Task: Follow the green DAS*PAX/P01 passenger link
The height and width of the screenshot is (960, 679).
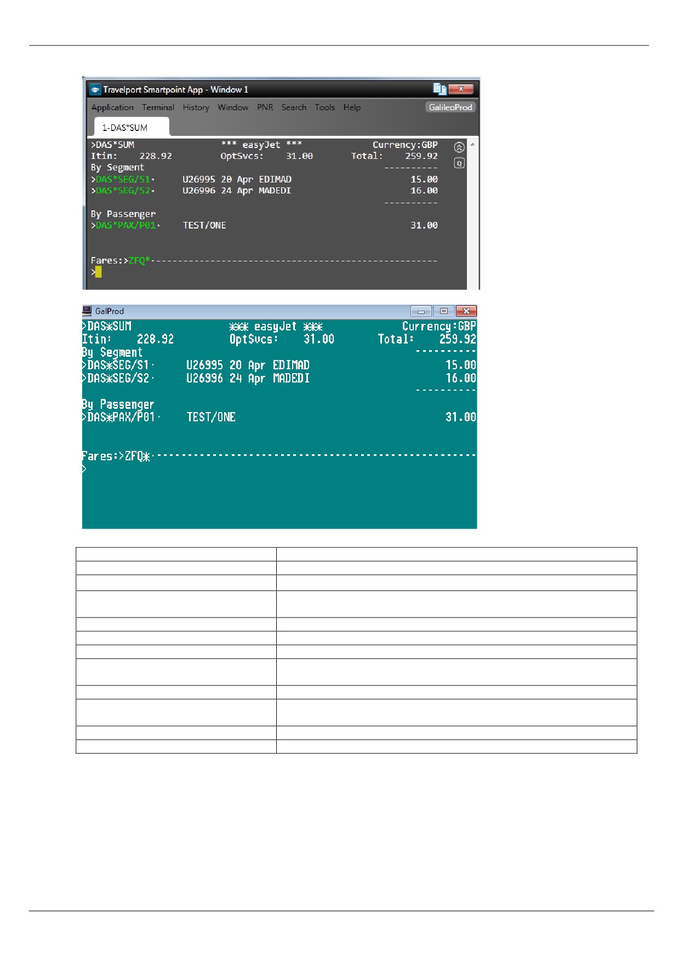Action: (x=125, y=225)
